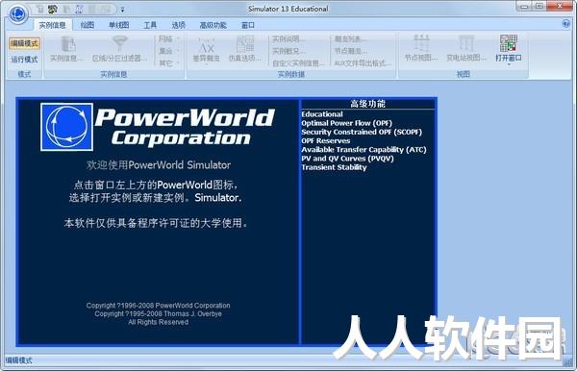Click the second quick access toolbar icon

point(53,10)
